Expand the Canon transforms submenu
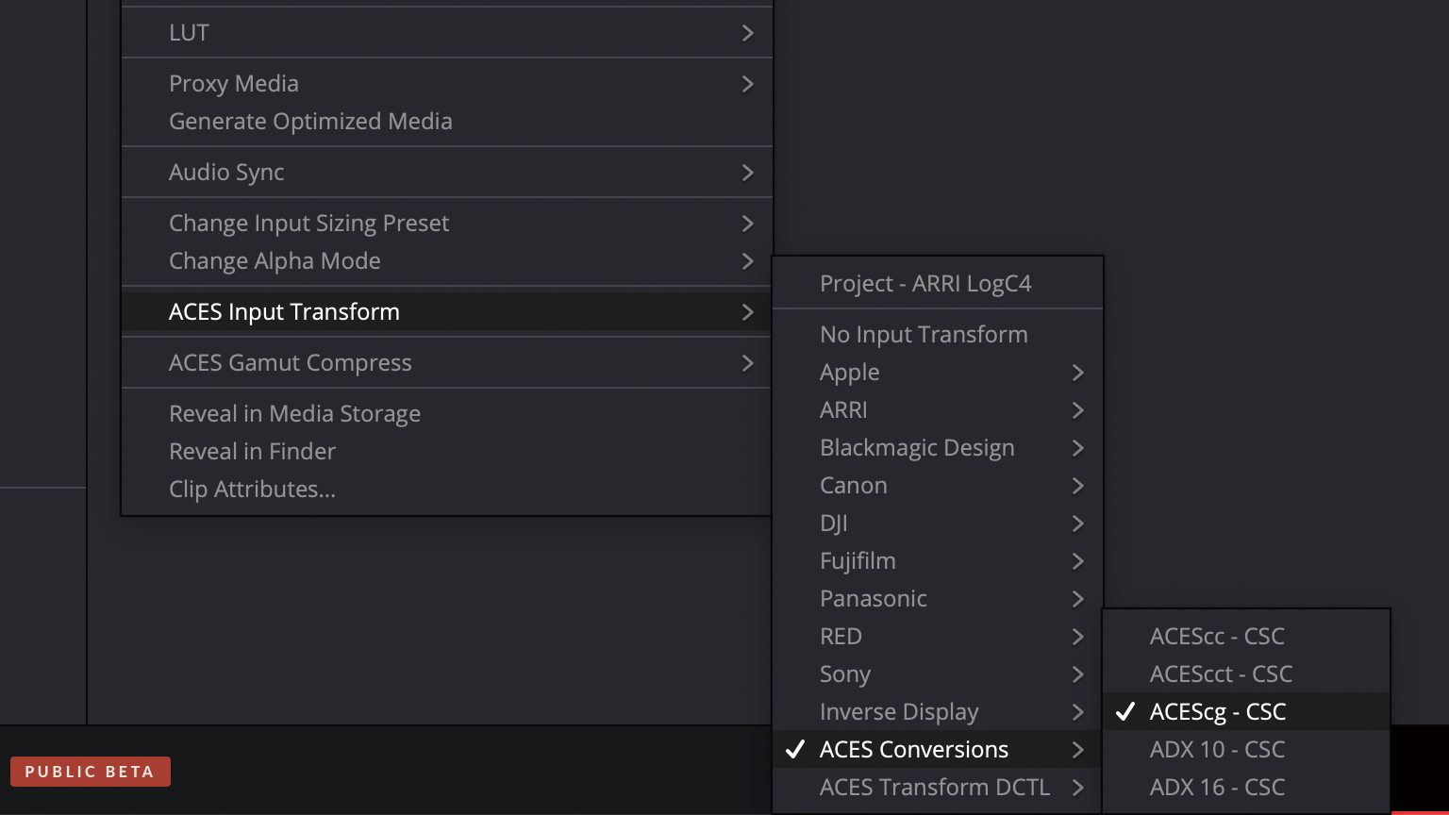This screenshot has width=1449, height=815. point(938,486)
